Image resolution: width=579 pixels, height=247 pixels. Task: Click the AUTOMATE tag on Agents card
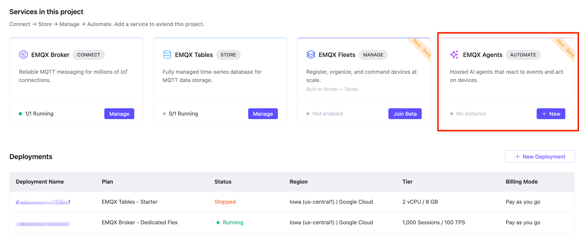point(523,55)
